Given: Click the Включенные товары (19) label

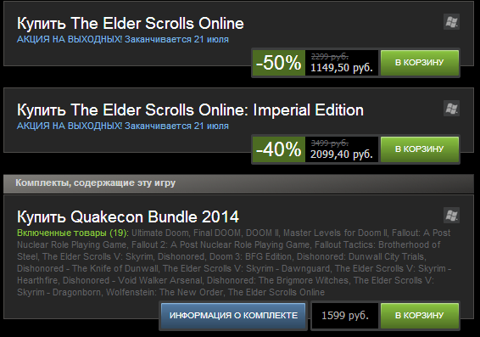Looking at the screenshot, I should click(x=73, y=233).
